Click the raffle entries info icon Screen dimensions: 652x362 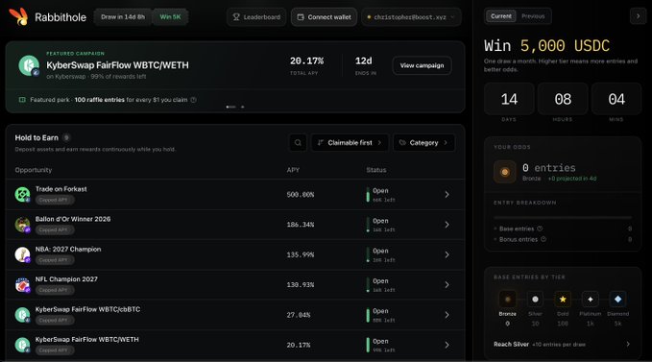coord(193,100)
